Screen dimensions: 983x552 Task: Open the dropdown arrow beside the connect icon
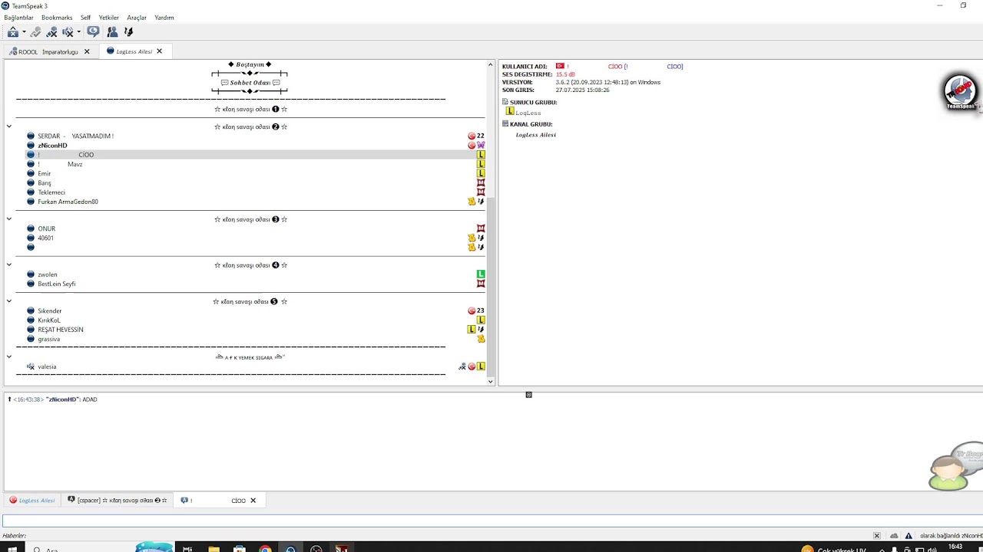click(24, 32)
